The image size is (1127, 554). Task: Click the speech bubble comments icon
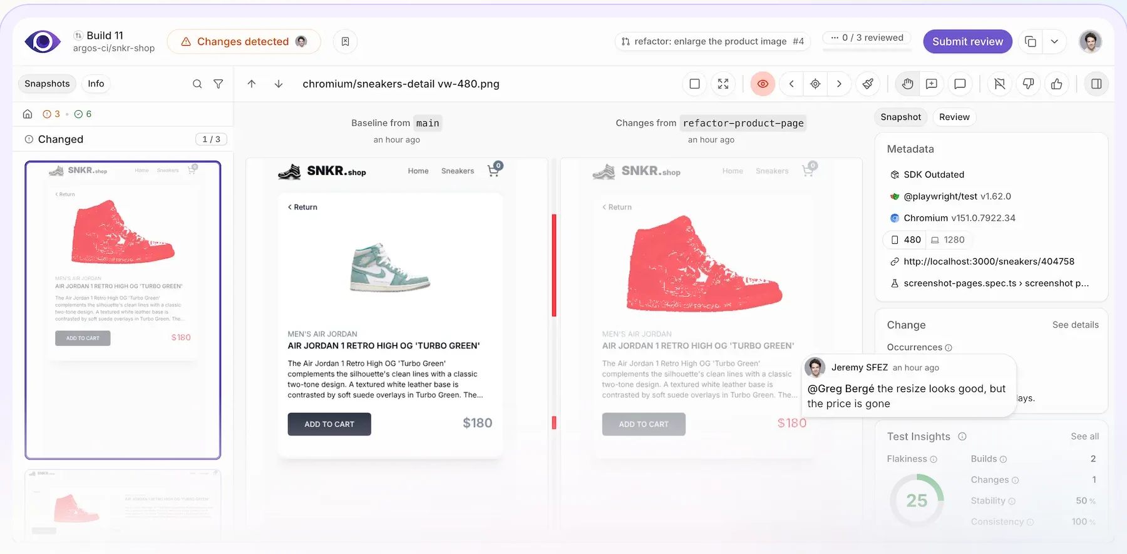(x=960, y=84)
